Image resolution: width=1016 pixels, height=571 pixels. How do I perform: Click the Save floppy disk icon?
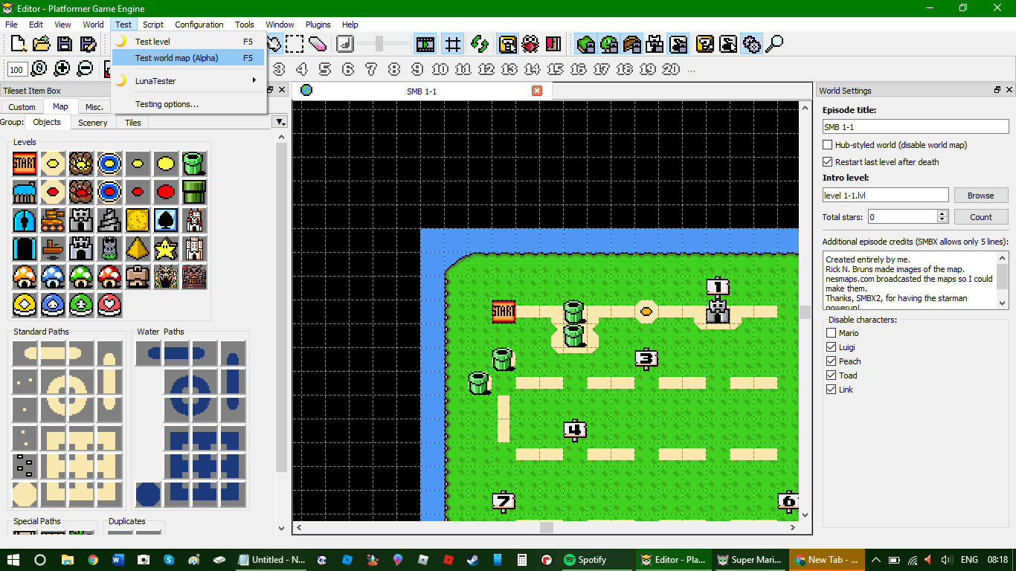(x=64, y=44)
